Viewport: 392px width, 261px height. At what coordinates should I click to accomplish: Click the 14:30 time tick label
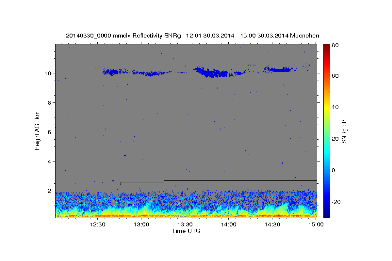click(272, 224)
